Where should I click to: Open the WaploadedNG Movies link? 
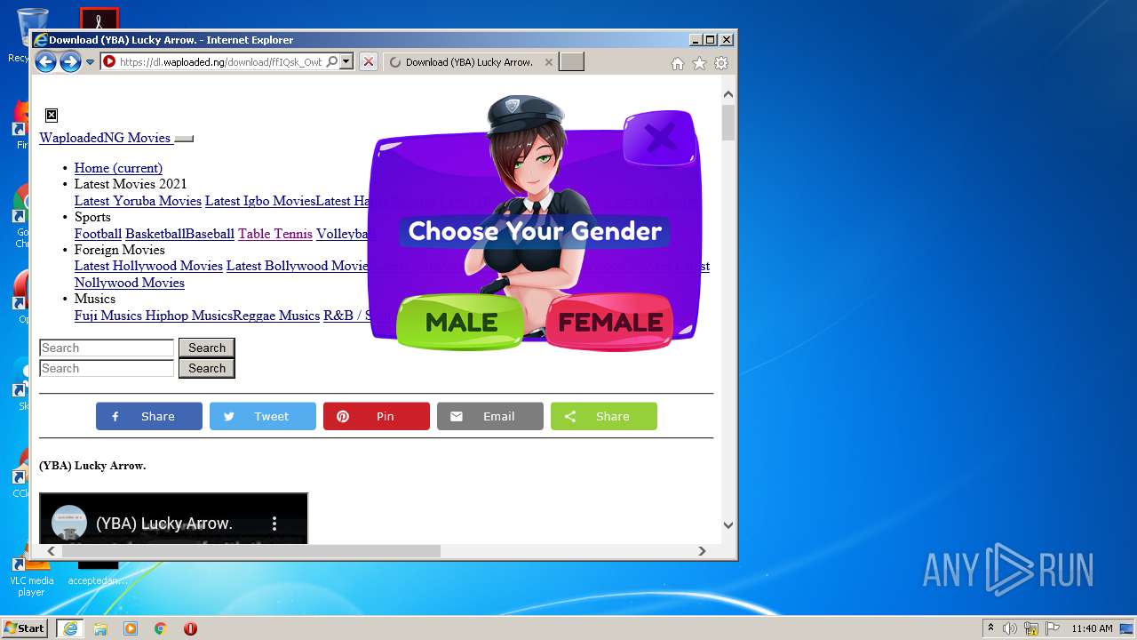click(105, 138)
